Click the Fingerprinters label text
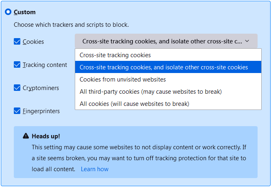Screen dimensions: 271x187 41,111
